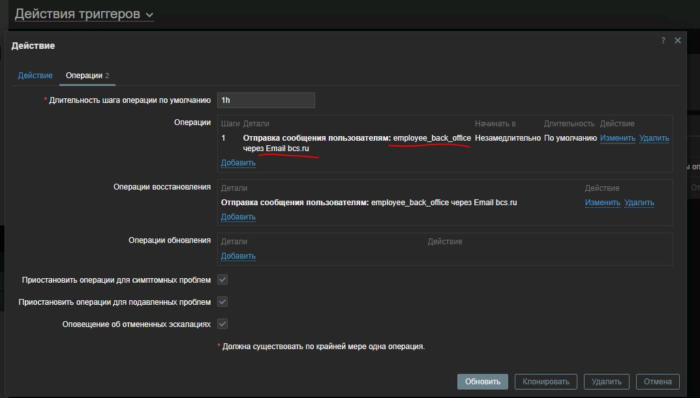
Task: Click Изменить for step 1 operation
Action: tap(617, 138)
